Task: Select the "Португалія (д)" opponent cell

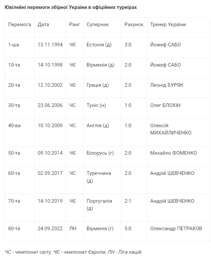Action: pos(99,205)
